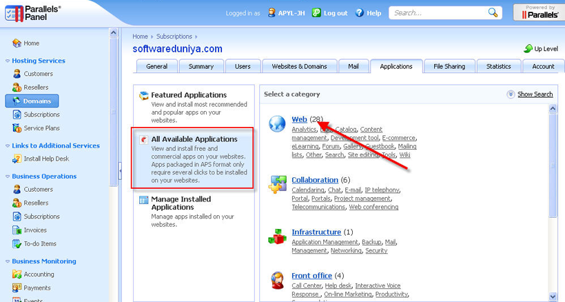Screen dimensions: 565x302
Task: Click the Collaboration puzzle icon
Action: pyautogui.click(x=277, y=184)
